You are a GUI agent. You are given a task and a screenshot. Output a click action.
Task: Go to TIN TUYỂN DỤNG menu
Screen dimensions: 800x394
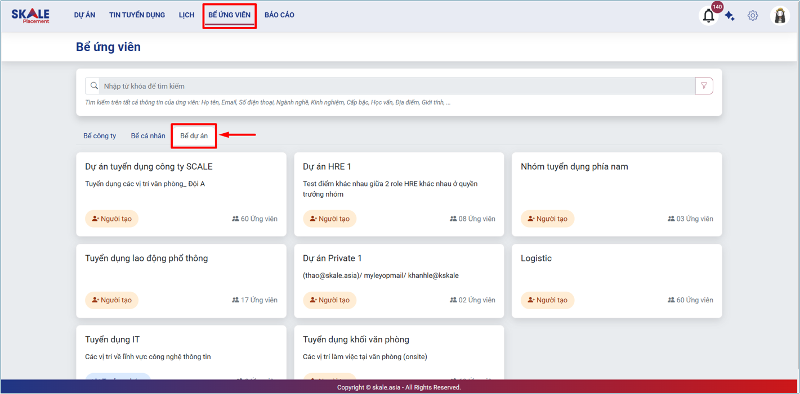(x=137, y=15)
